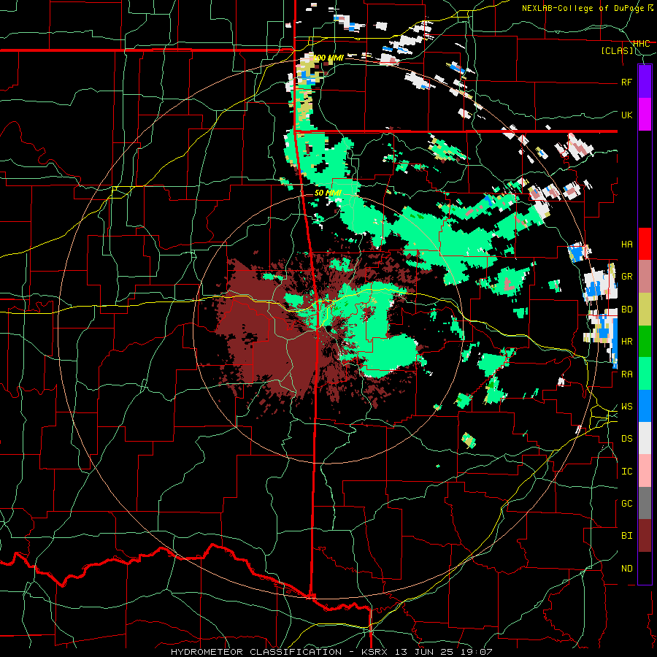Click the IC legend label text

(x=627, y=472)
